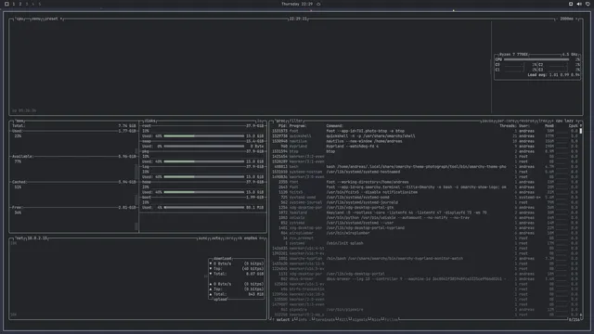Select the cpu box label
Image resolution: width=594 pixels, height=334 pixels.
[x=19, y=19]
